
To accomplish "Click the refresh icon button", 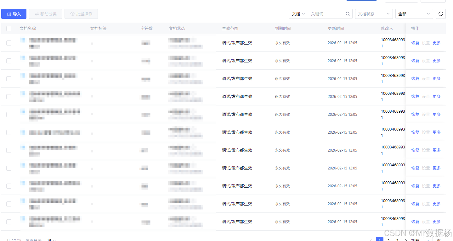I will click(441, 14).
